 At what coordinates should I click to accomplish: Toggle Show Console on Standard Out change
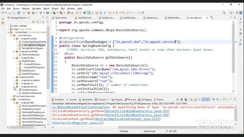tap(204, 100)
